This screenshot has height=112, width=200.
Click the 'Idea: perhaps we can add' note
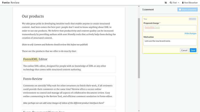tap(64, 103)
